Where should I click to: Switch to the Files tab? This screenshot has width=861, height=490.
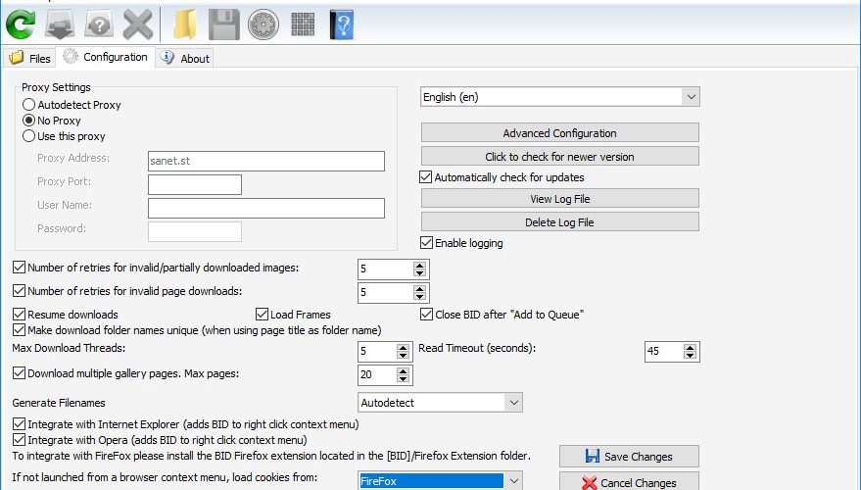(30, 58)
